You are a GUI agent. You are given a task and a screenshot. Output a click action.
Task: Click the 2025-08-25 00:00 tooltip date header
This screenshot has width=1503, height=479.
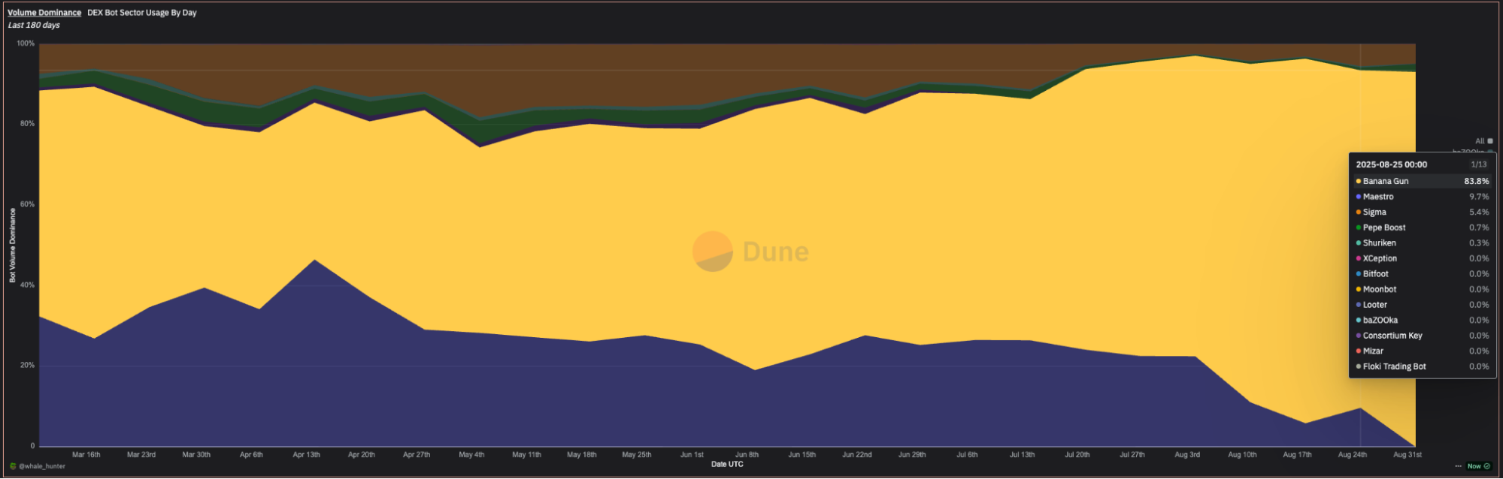[1391, 164]
